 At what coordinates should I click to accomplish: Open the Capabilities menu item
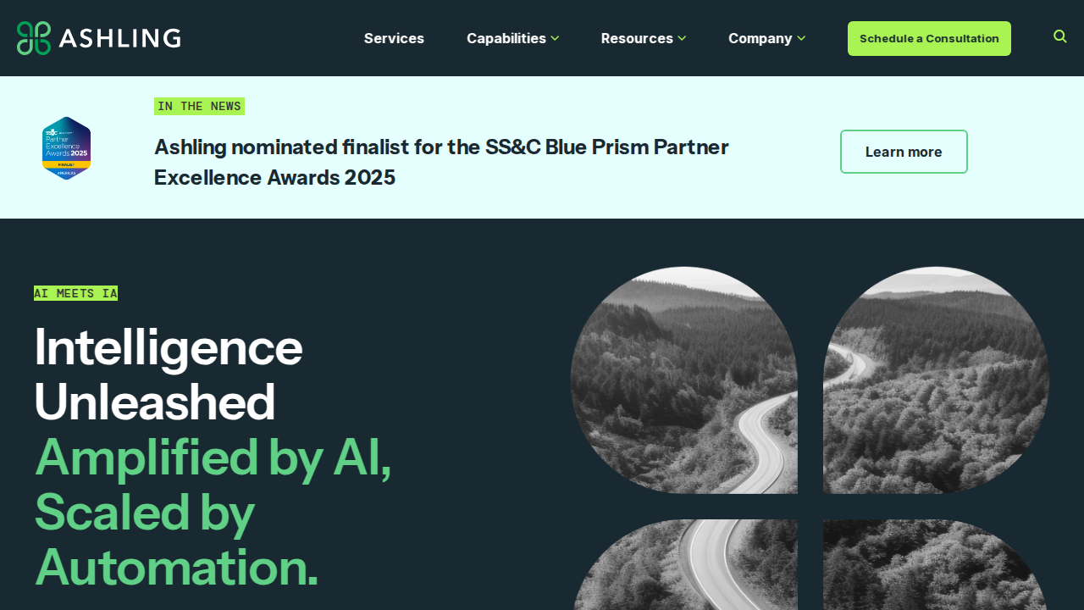tap(506, 38)
